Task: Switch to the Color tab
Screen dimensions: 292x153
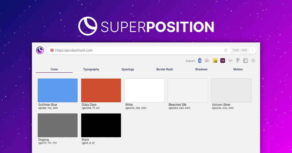Action: 54,69
